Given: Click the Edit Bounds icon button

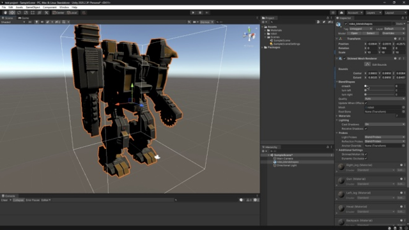Looking at the screenshot, I should click(x=367, y=65).
